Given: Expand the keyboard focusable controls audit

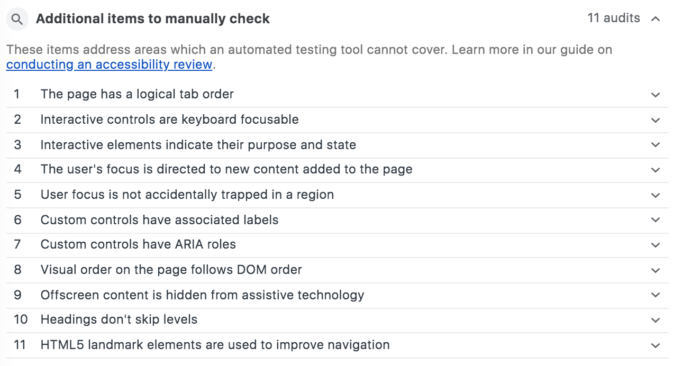Looking at the screenshot, I should [654, 120].
